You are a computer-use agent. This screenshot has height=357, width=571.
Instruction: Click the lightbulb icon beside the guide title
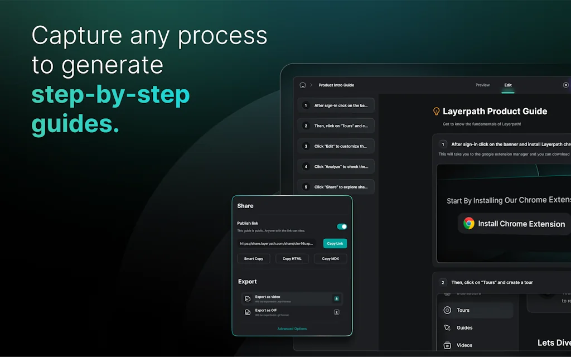437,112
